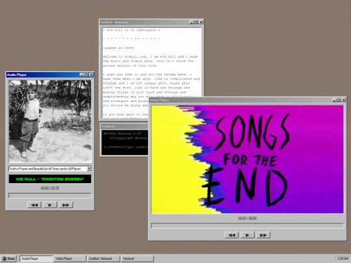The image size is (351, 263).
Task: Focus the Terminal window title bar
Action: (124, 127)
